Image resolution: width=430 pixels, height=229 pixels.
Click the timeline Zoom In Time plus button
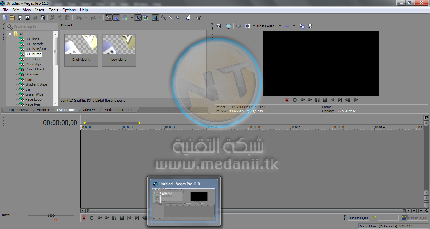[x=414, y=211]
